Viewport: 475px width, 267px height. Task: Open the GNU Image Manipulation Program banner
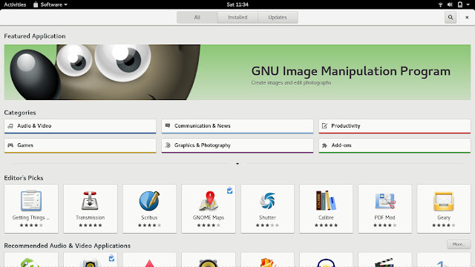coord(237,73)
